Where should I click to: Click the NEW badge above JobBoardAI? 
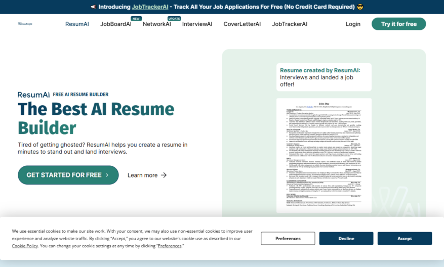point(136,18)
